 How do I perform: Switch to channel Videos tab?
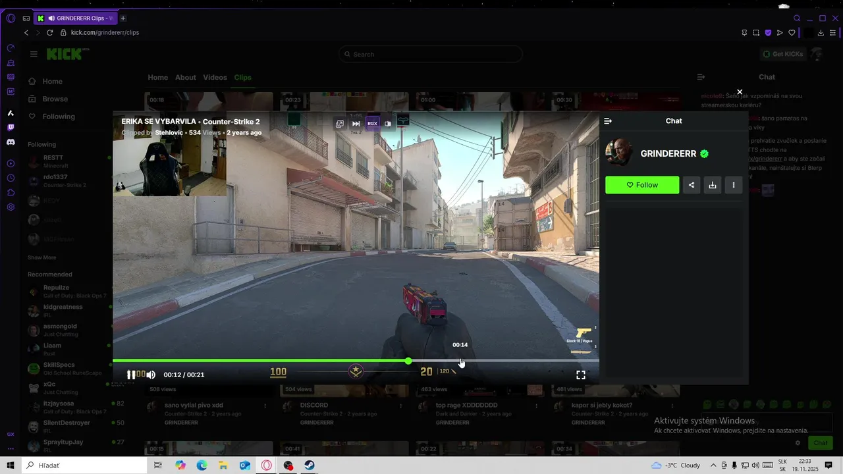215,78
